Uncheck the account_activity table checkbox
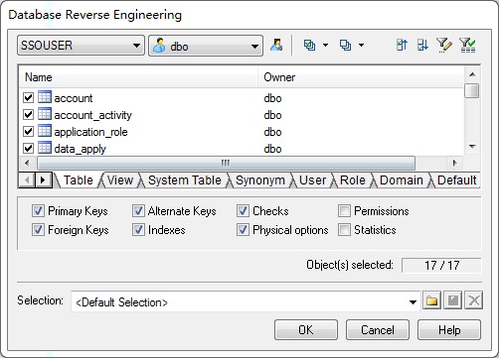The width and height of the screenshot is (499, 358). pyautogui.click(x=29, y=115)
